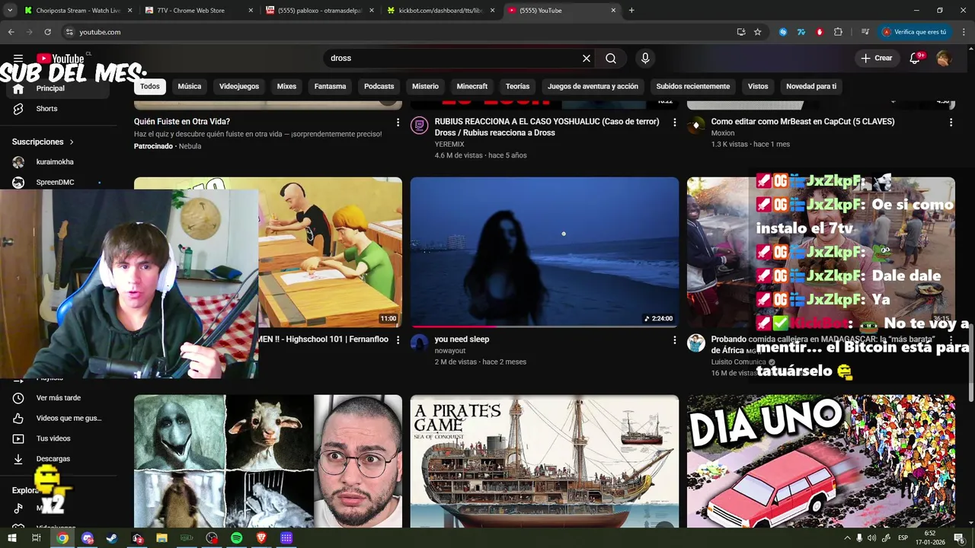
Task: Switch to kickbot.com dashboard tab
Action: click(440, 11)
